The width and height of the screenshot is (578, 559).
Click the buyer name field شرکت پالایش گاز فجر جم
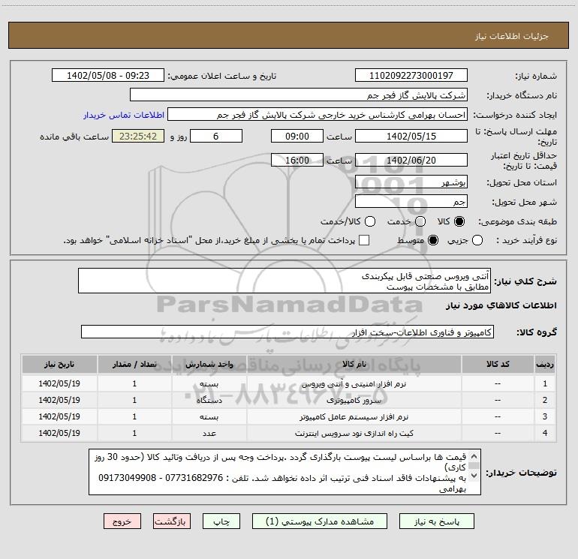tap(299, 95)
